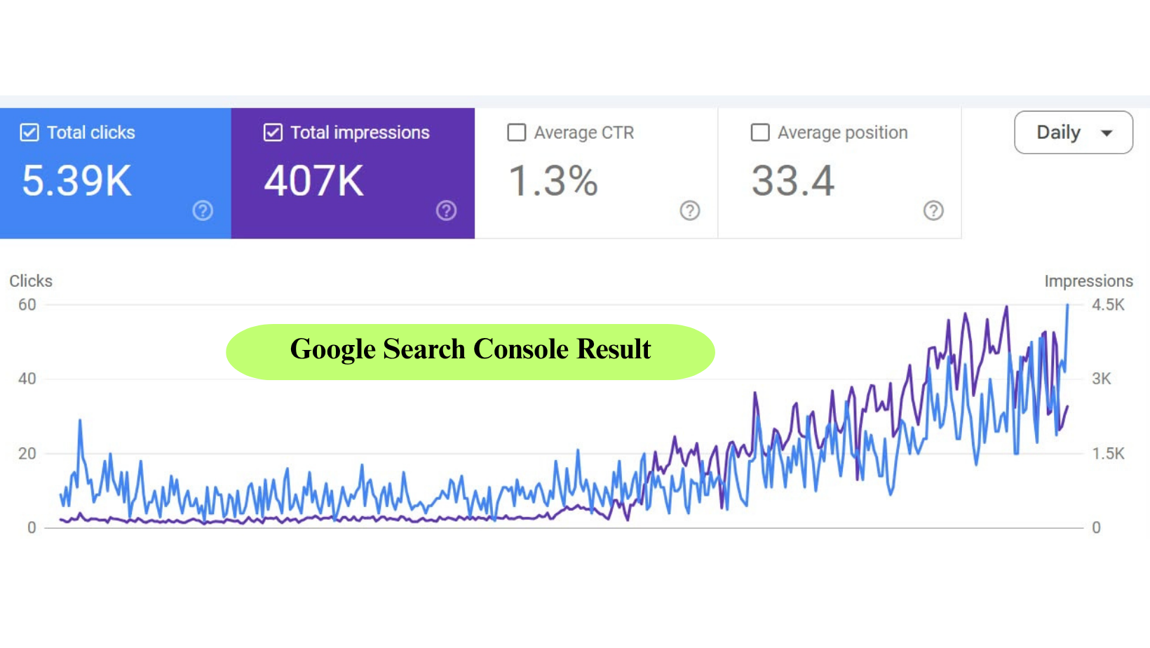
Task: Click the early blue clicks spike near 30
Action: click(x=80, y=421)
